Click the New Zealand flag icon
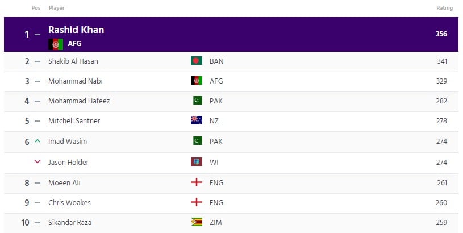463x233 pixels. coord(197,120)
